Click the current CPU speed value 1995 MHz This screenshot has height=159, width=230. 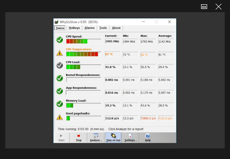(x=112, y=42)
